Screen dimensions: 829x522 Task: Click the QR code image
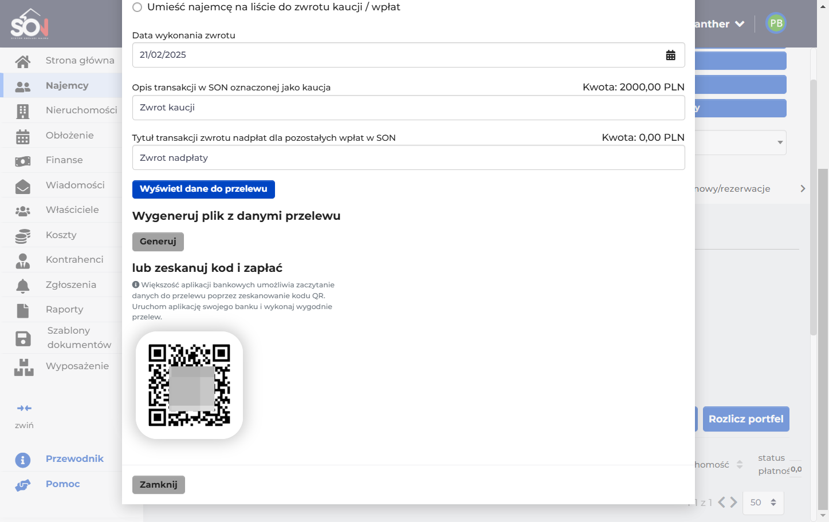click(x=189, y=385)
